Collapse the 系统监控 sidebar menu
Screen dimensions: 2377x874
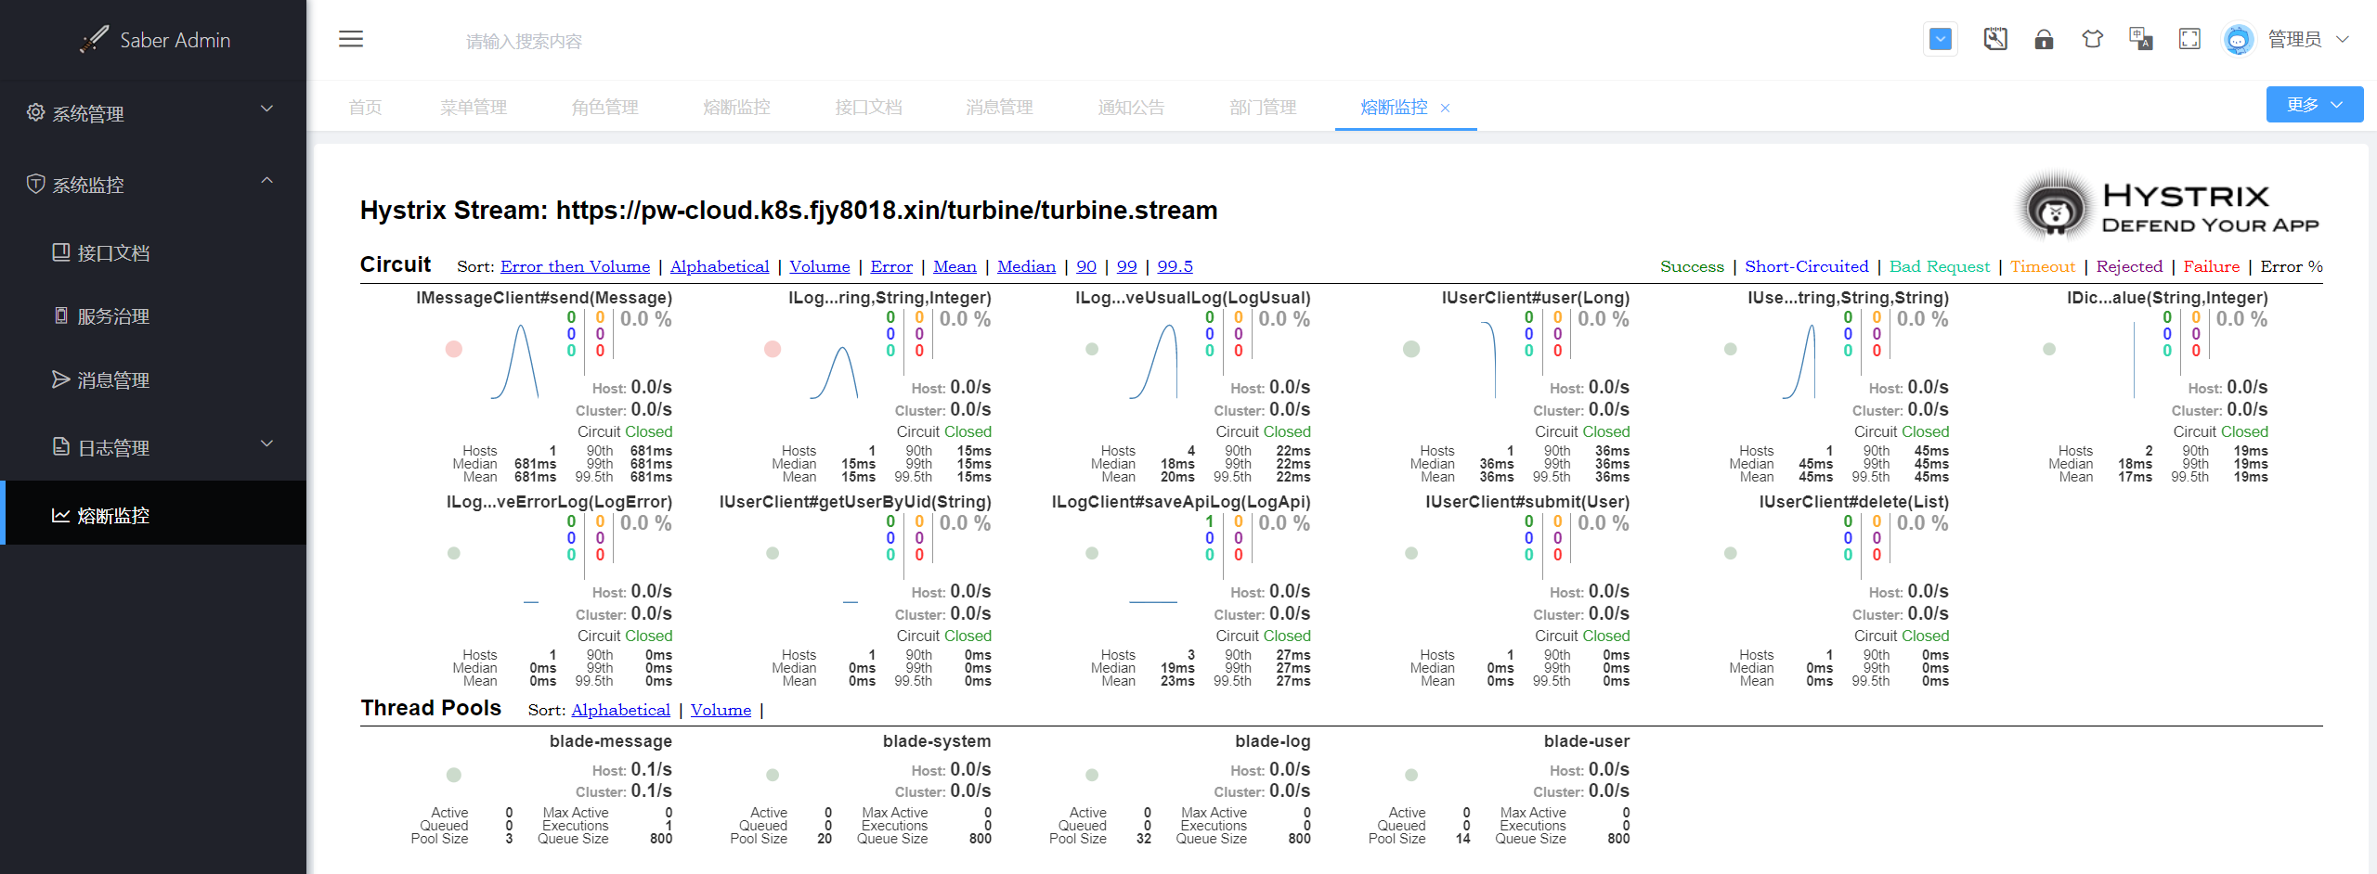pos(153,184)
